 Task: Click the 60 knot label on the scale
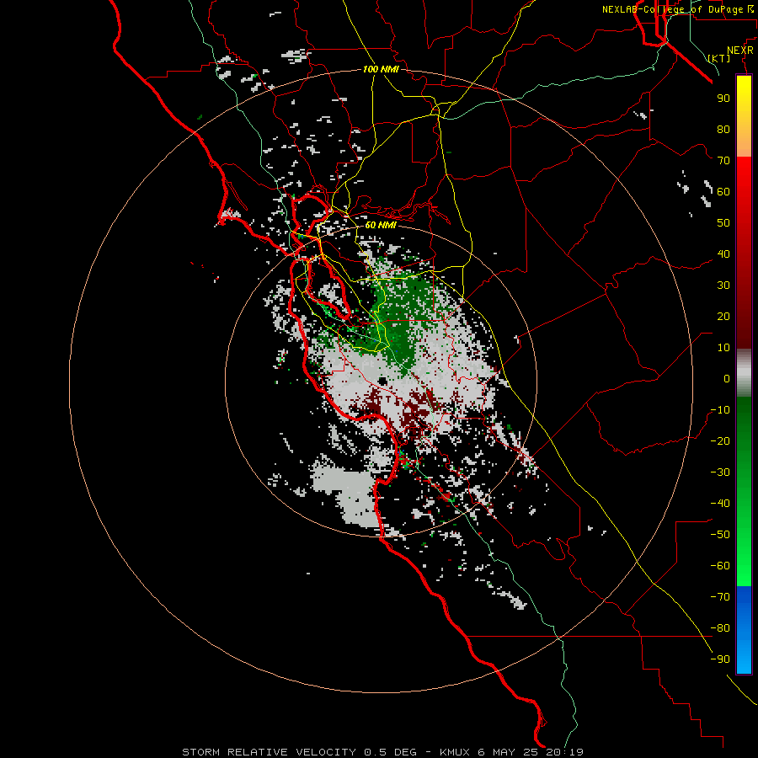coord(723,192)
